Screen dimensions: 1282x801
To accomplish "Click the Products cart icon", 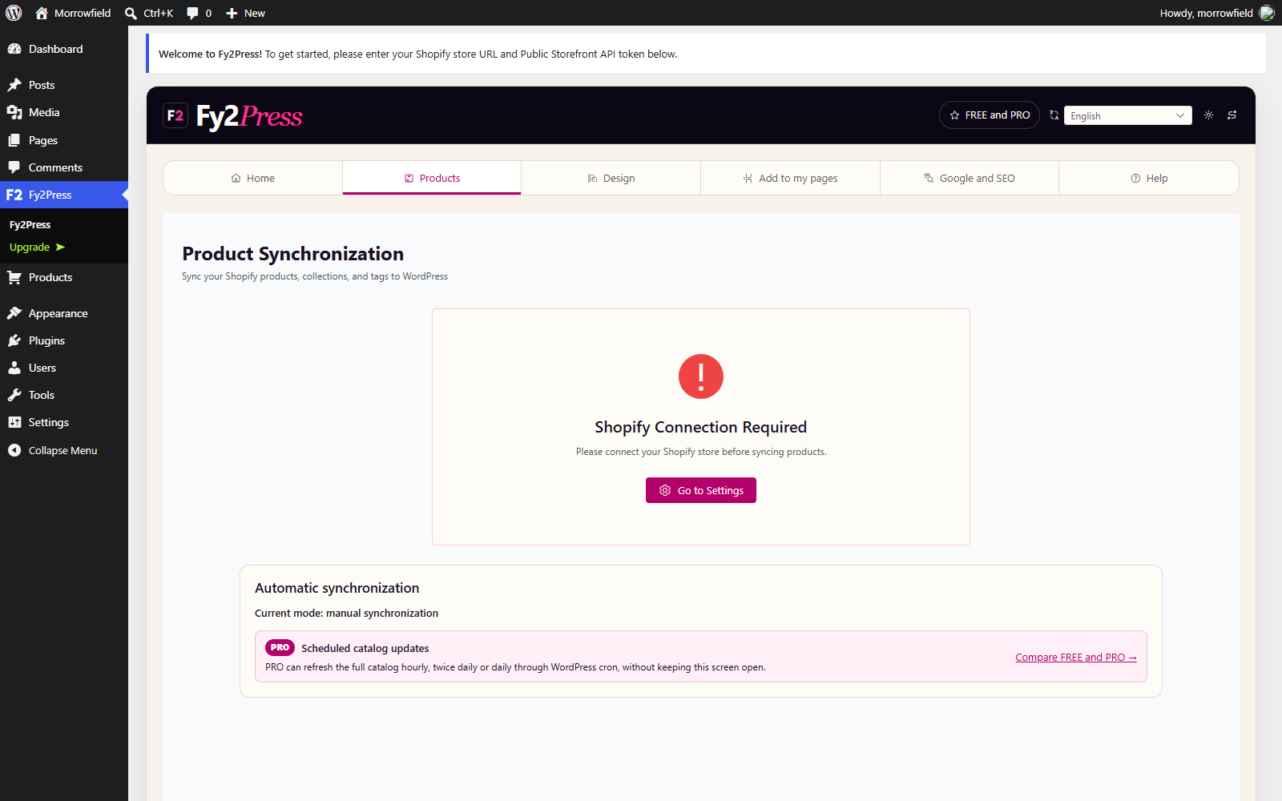I will pyautogui.click(x=14, y=277).
